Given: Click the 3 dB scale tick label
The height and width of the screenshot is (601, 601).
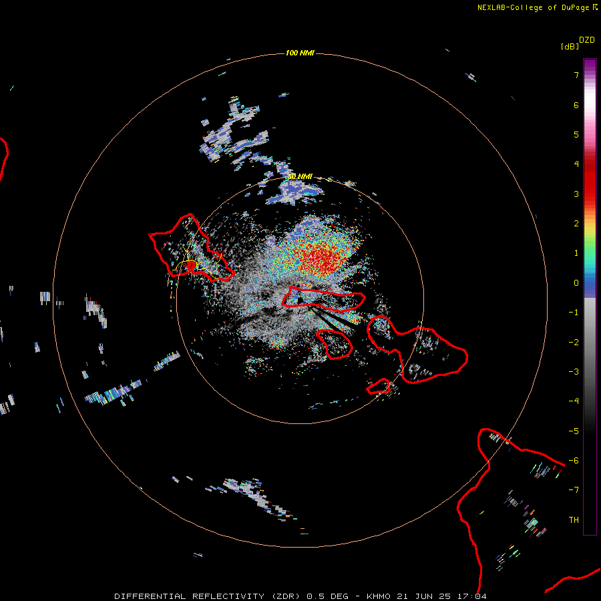Looking at the screenshot, I should [576, 194].
